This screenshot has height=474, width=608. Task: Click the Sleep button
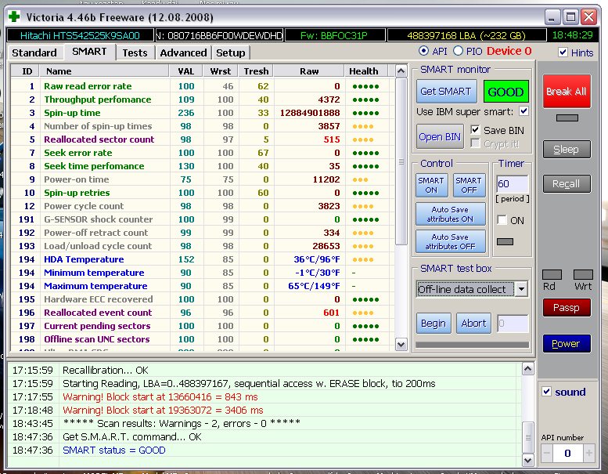(567, 150)
